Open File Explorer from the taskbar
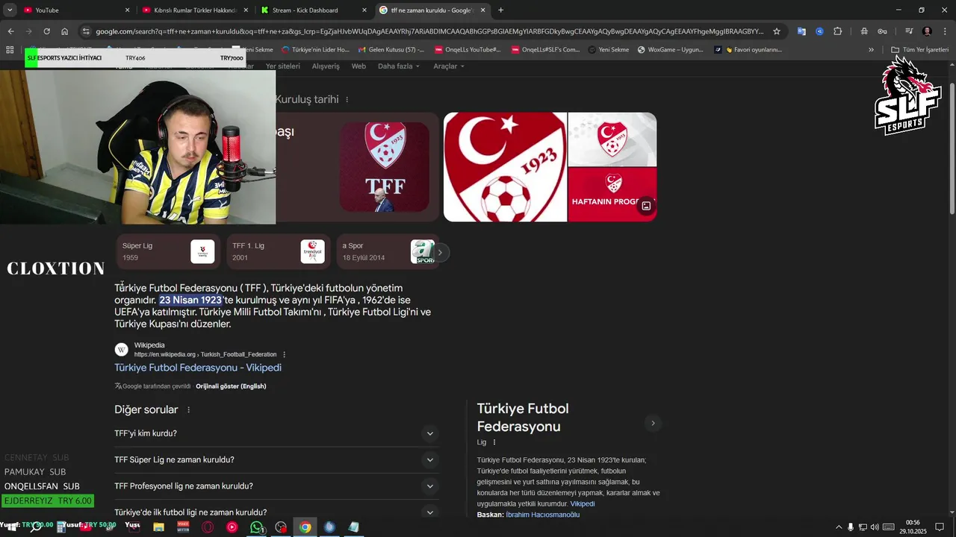This screenshot has width=956, height=537. pos(158,527)
